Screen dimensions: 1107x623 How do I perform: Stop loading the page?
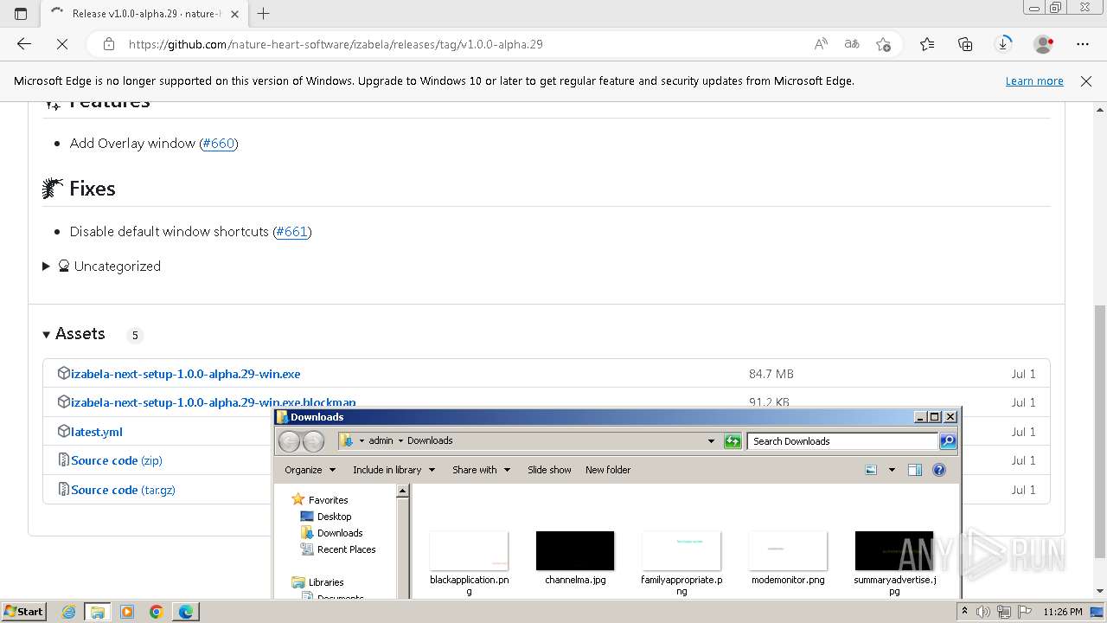coord(62,44)
